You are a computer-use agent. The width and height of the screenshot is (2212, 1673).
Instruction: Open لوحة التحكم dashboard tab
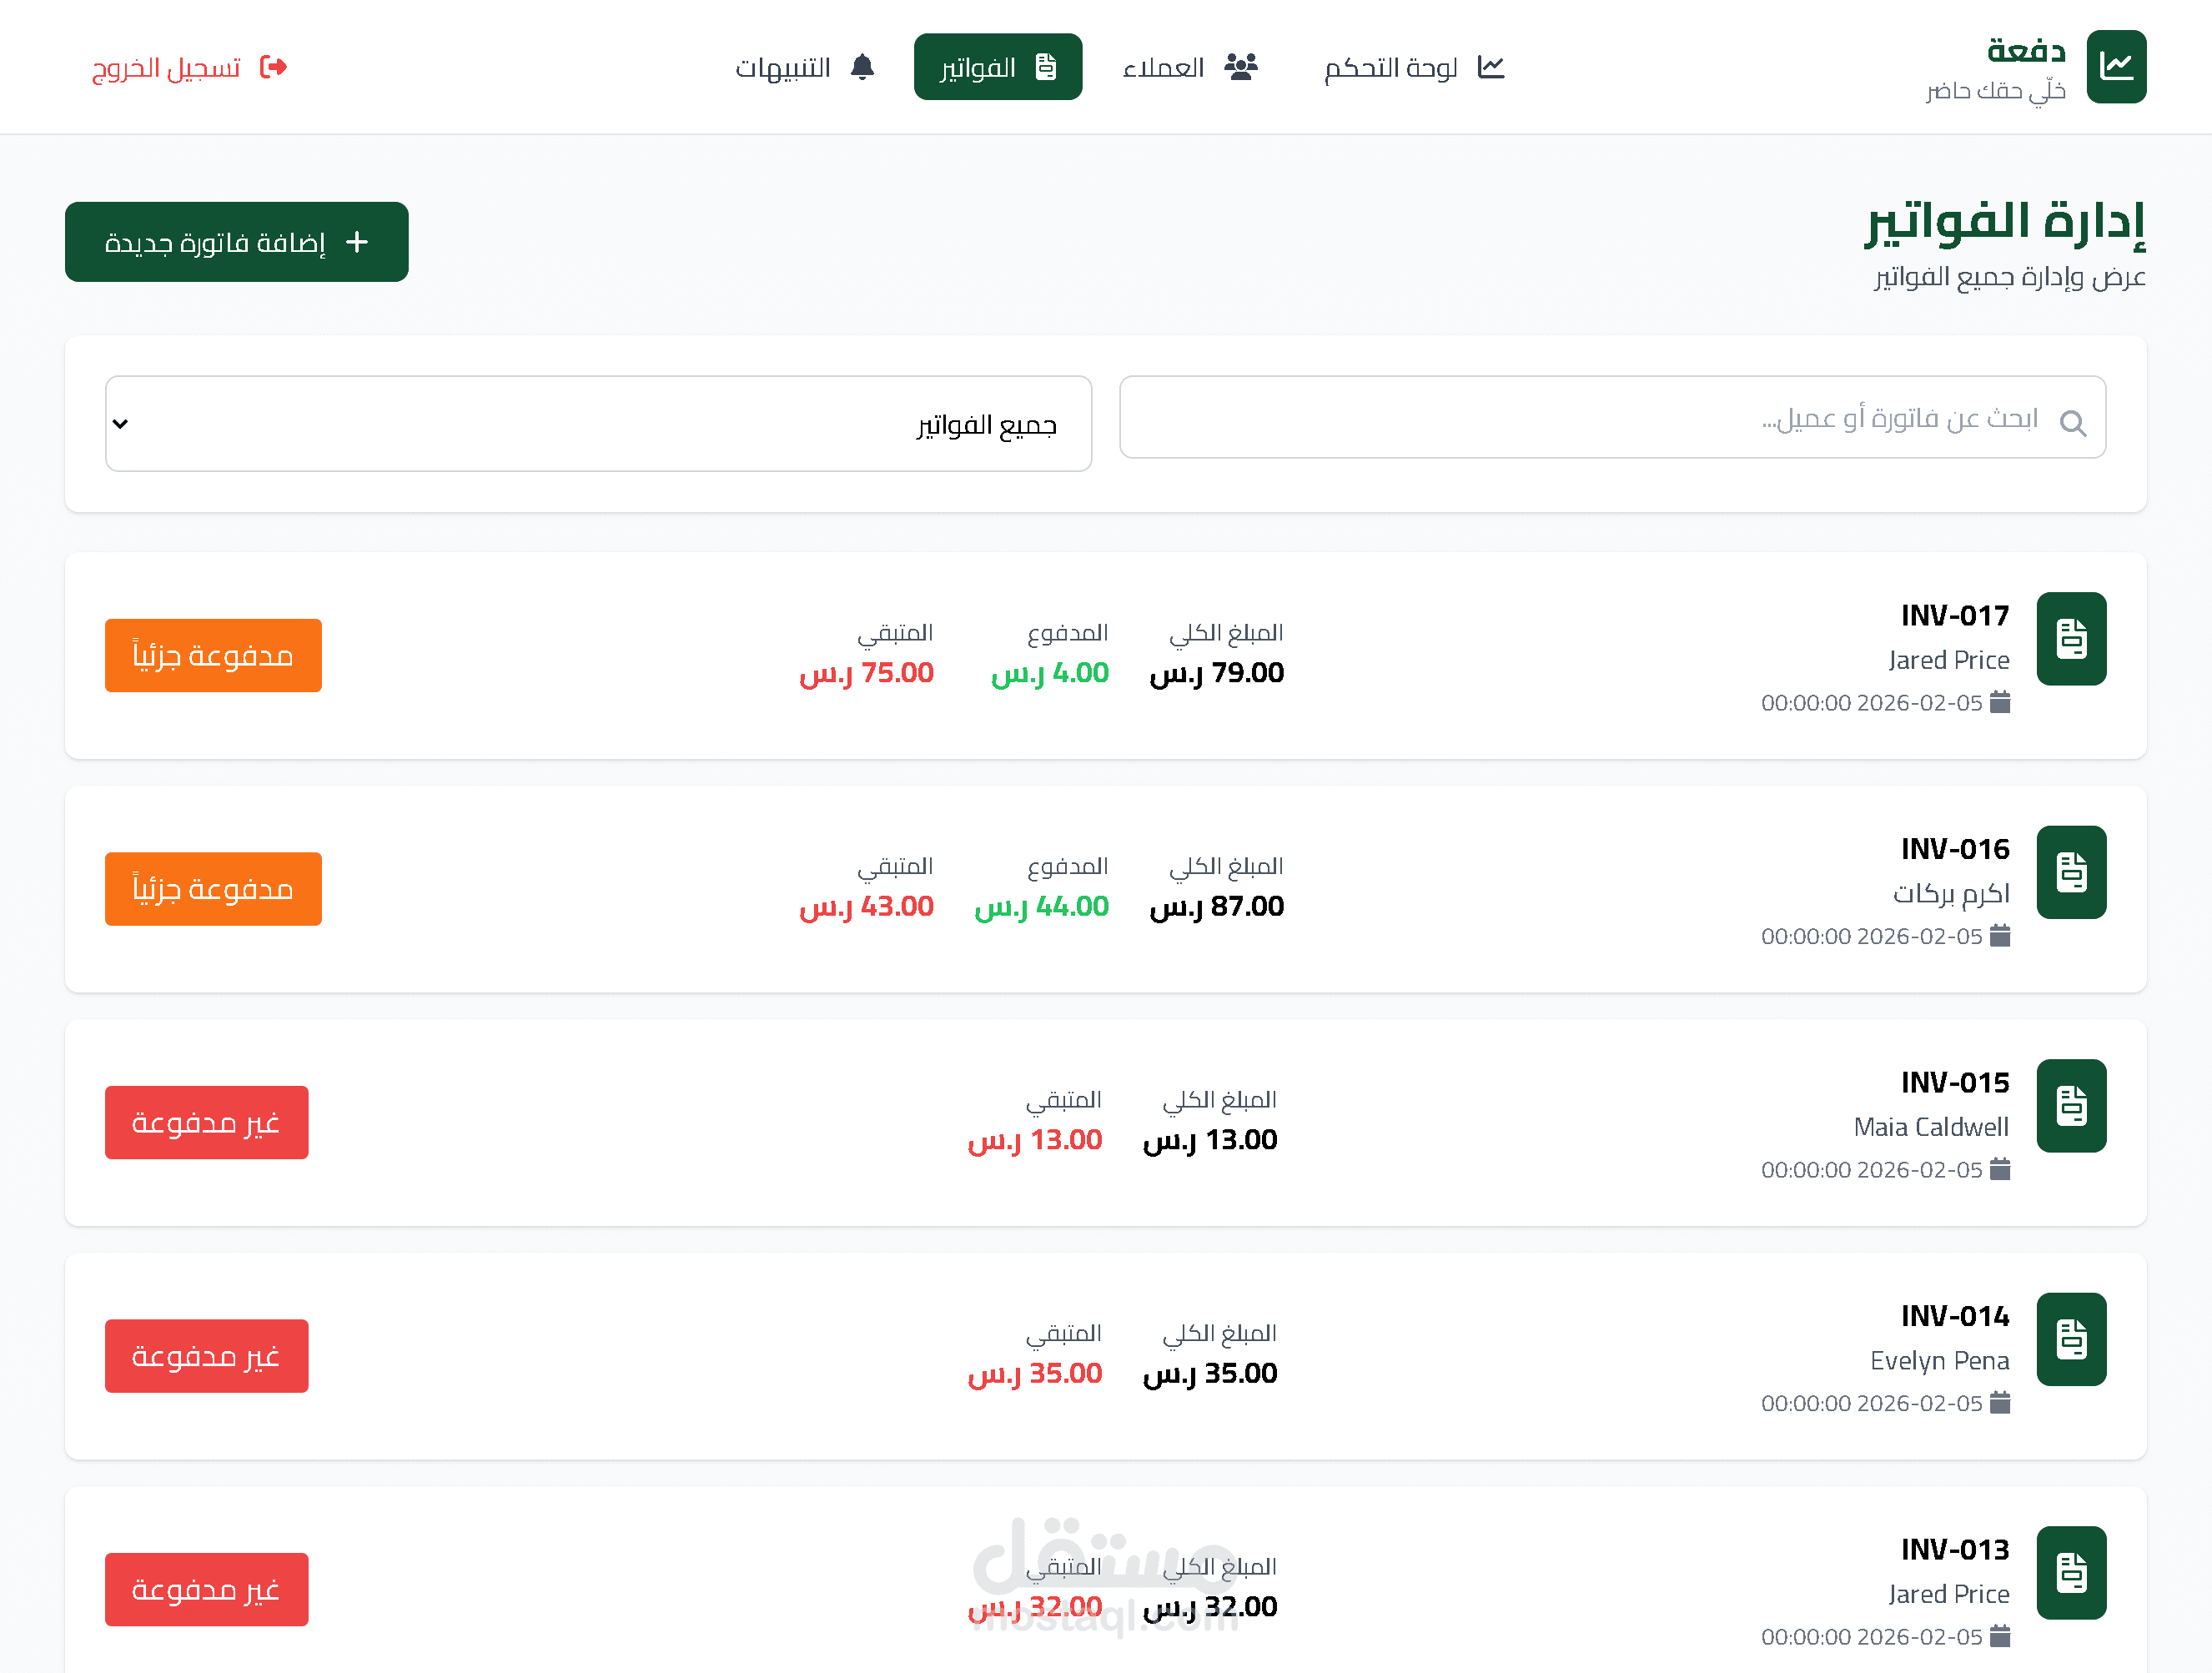(x=1412, y=67)
